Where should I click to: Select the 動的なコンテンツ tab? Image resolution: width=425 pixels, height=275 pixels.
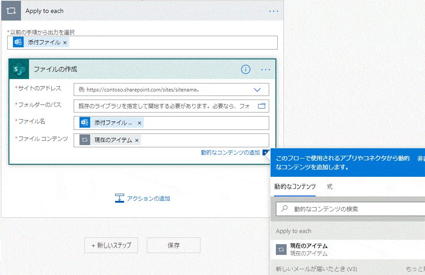click(x=295, y=187)
